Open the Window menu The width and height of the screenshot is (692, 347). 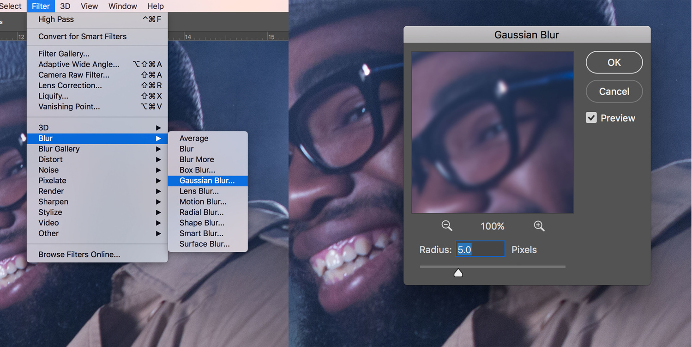(122, 6)
